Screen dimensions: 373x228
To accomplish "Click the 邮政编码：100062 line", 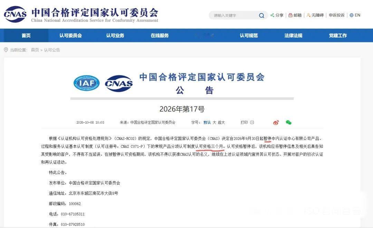I will coord(65,204).
